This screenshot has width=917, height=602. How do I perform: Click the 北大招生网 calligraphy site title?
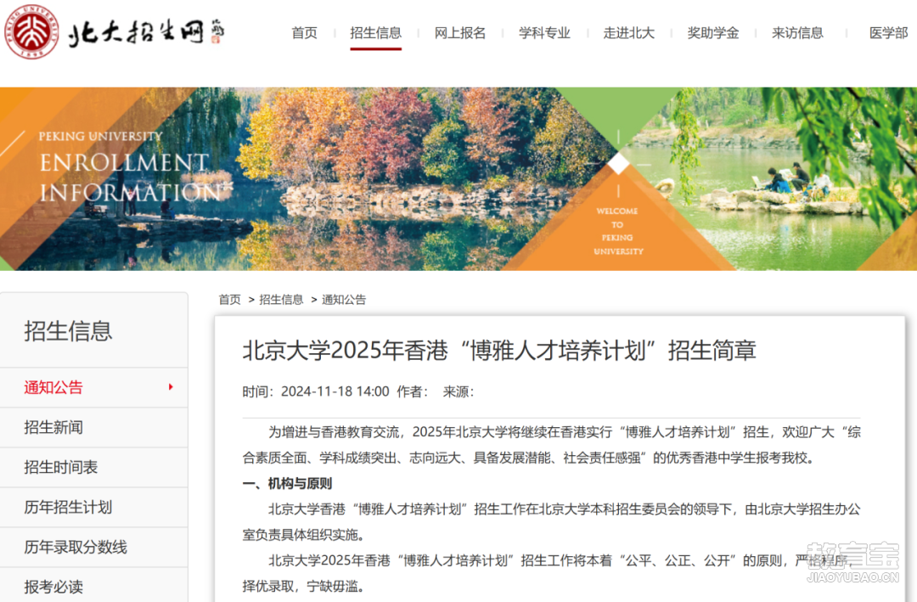[x=146, y=33]
